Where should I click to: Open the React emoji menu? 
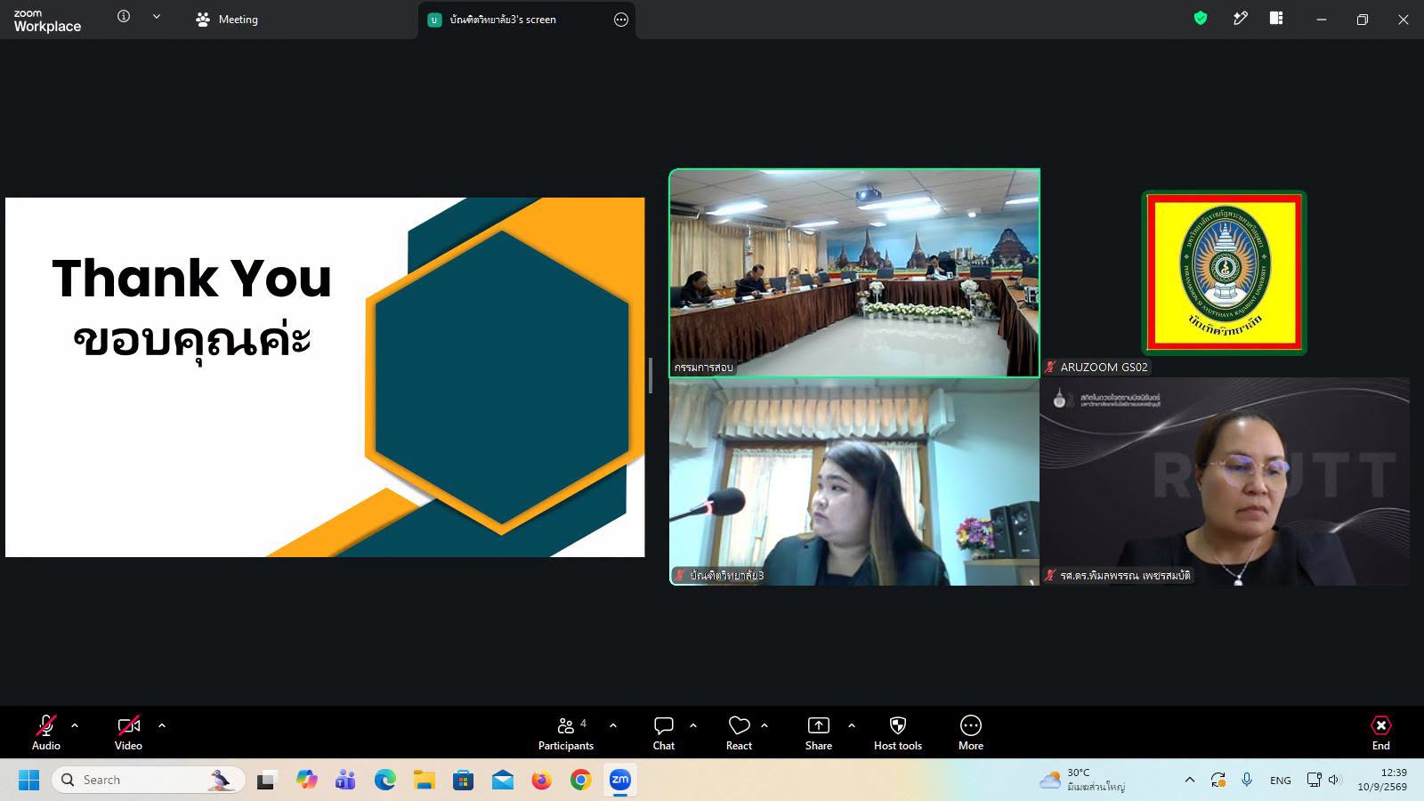click(x=739, y=733)
